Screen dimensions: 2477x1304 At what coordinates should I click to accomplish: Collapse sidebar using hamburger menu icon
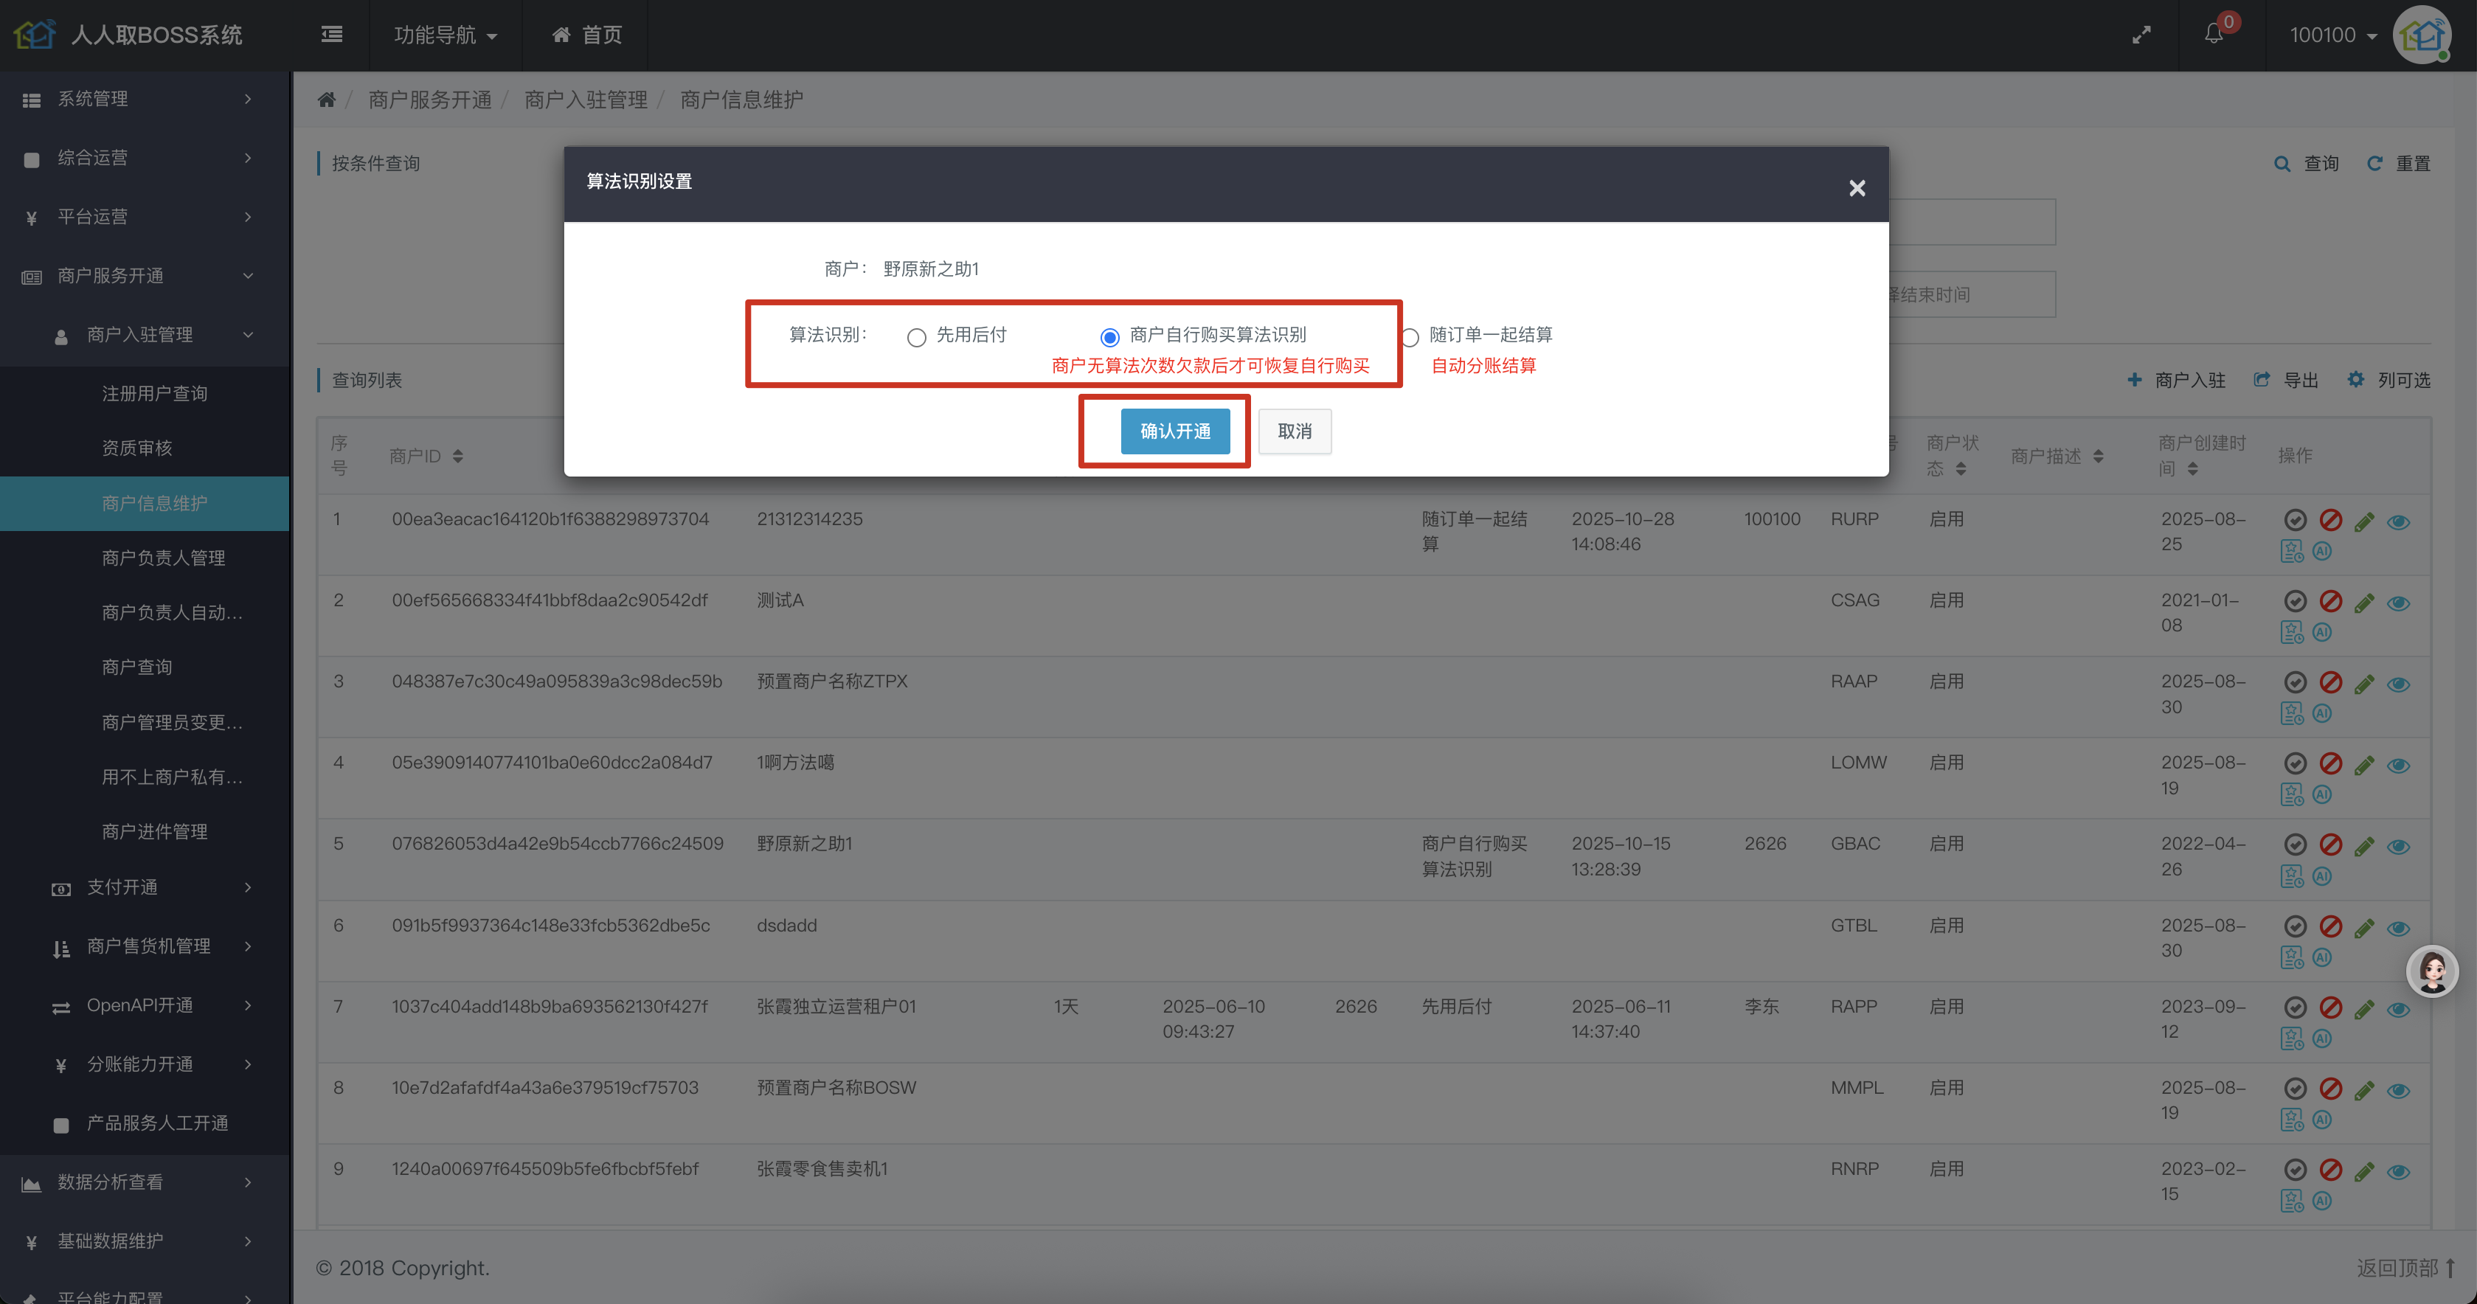pyautogui.click(x=332, y=35)
